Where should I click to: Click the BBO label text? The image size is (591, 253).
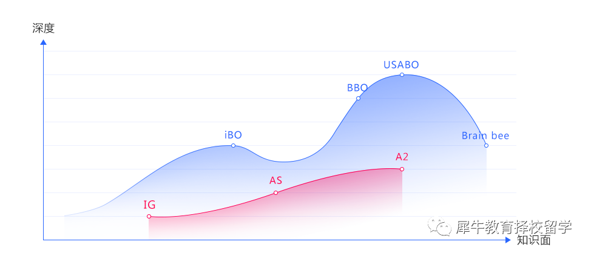tap(357, 88)
